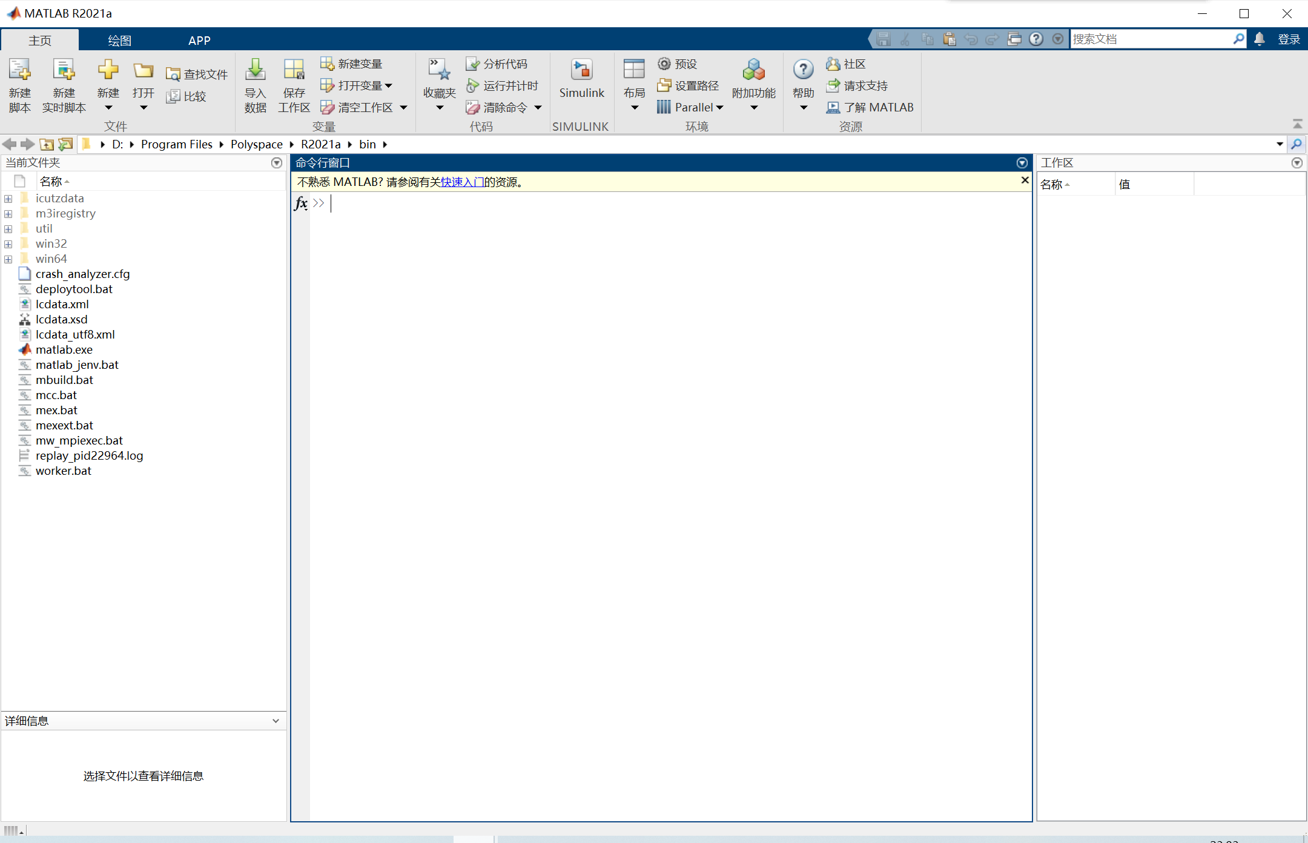Click the search documentation input field
The height and width of the screenshot is (843, 1308).
1151,39
